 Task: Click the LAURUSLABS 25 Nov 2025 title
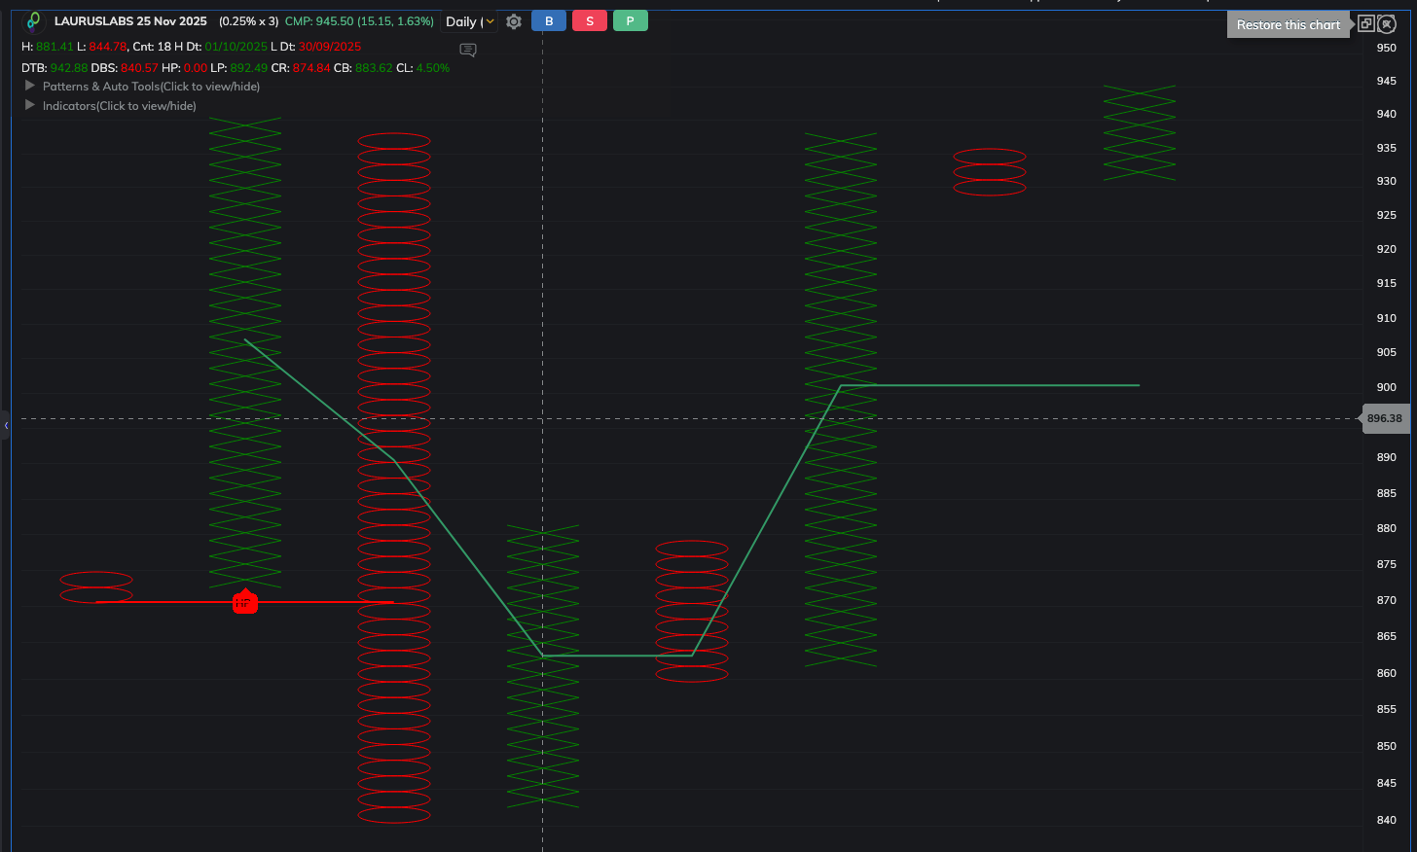(x=130, y=21)
